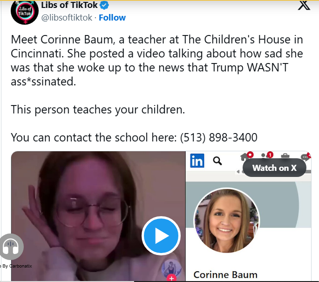Click the Corinne Baum name text

225,275
